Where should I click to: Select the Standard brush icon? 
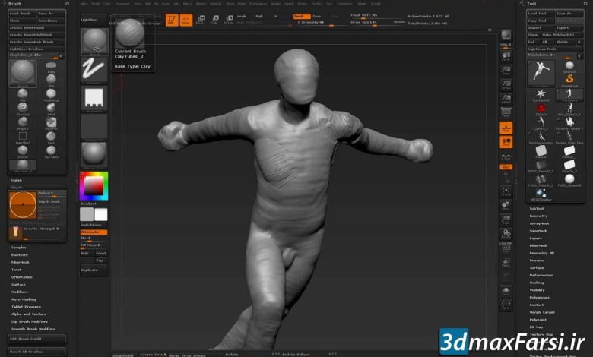coord(23,108)
